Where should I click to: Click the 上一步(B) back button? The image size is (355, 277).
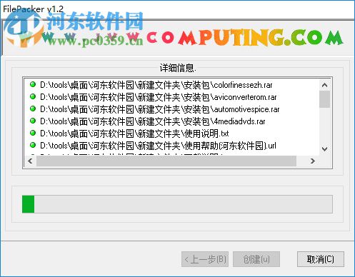click(205, 259)
